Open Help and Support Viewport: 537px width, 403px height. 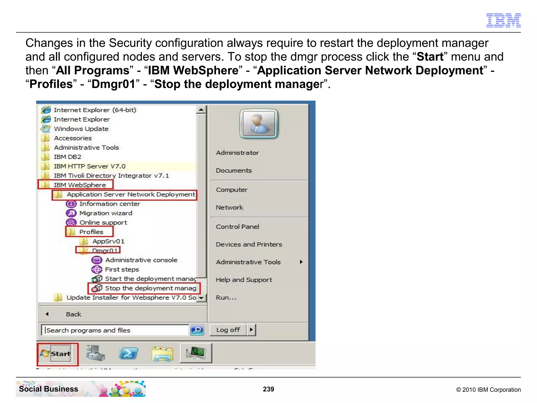[244, 280]
